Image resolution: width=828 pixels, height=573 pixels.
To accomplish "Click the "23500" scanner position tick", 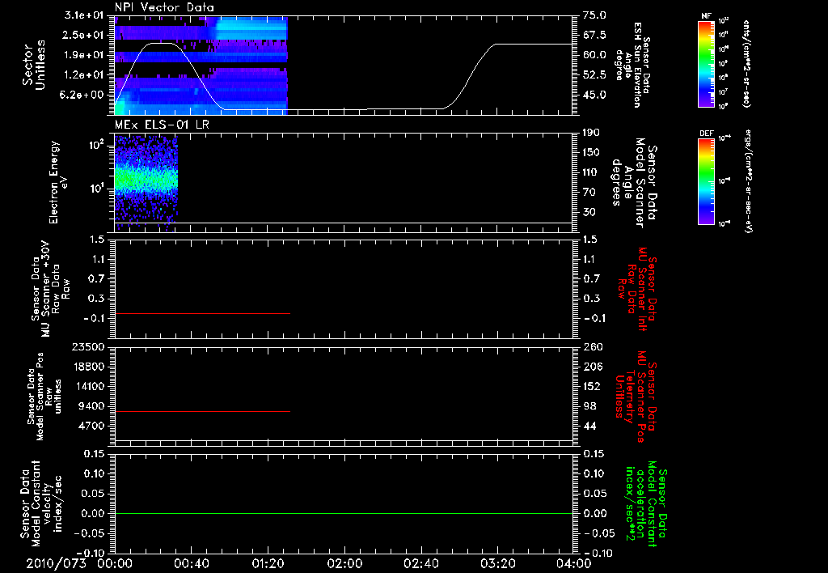I will click(90, 346).
